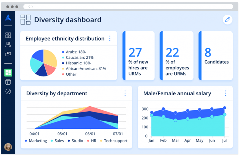Toggle the Marketing legend item
Screen dimensions: 240x156
pyautogui.click(x=36, y=141)
